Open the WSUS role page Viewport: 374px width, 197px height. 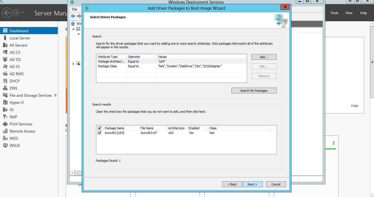[29, 145]
